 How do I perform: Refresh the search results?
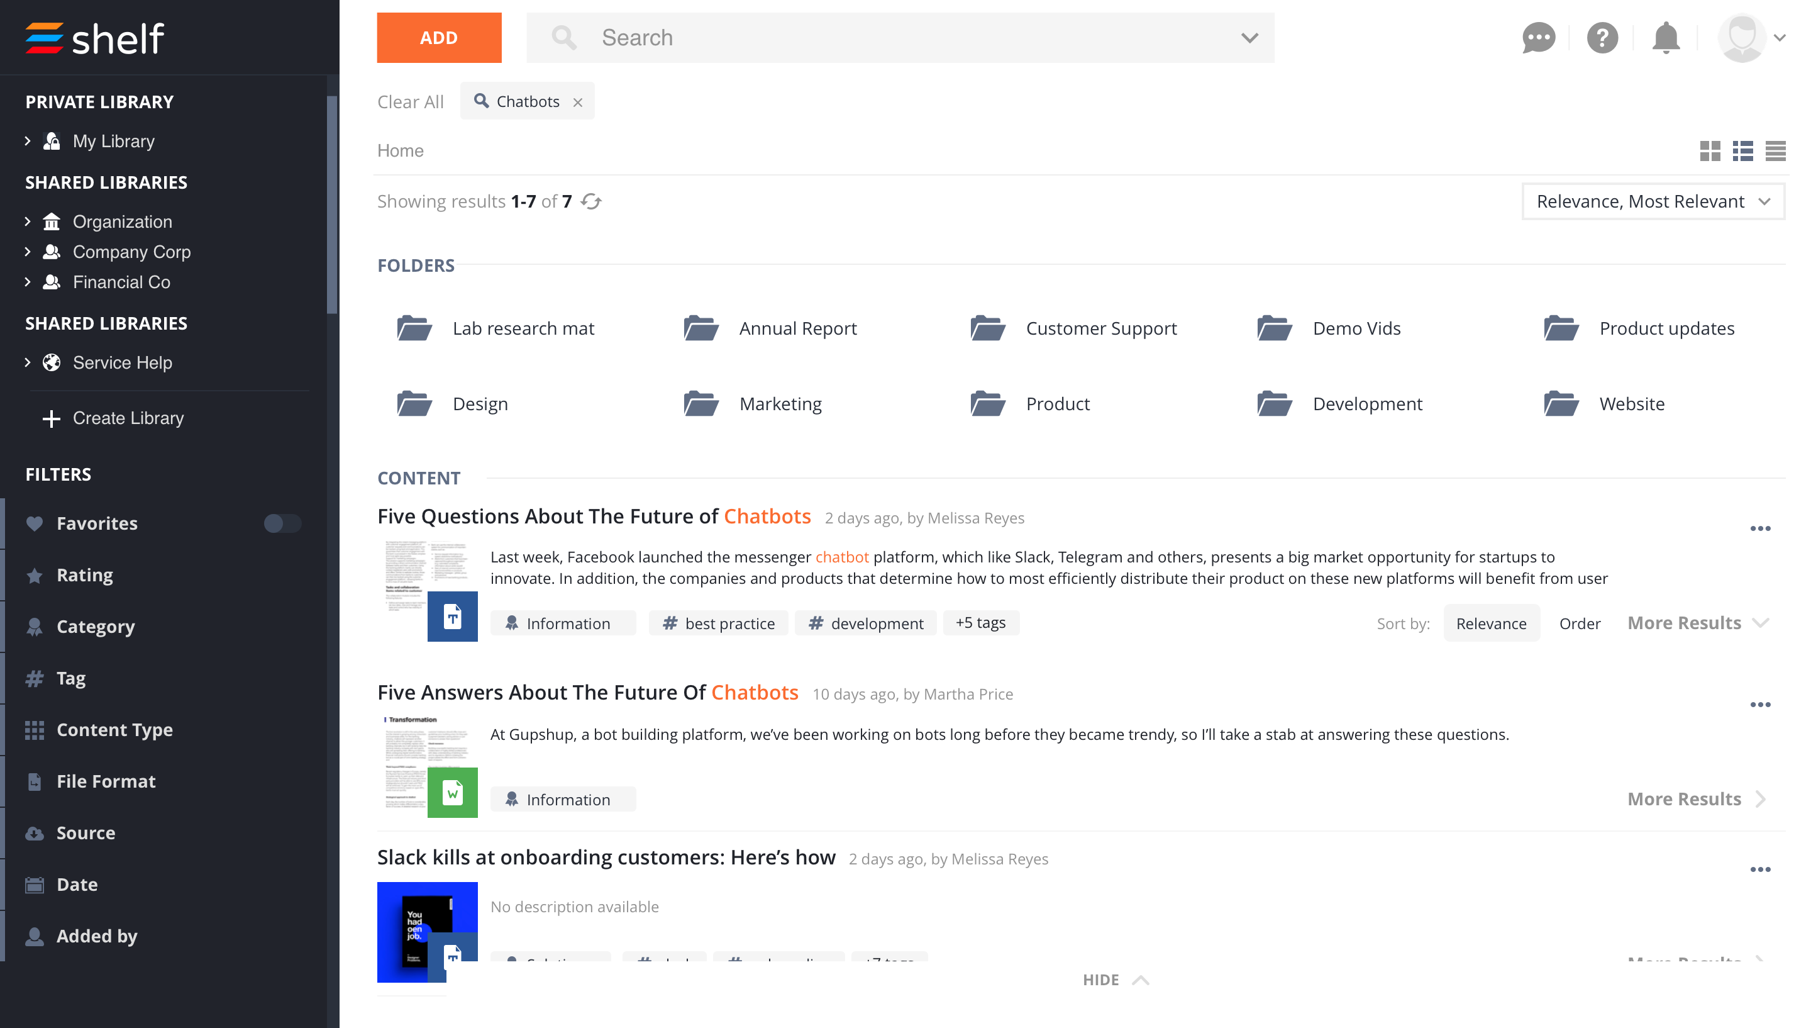coord(591,202)
